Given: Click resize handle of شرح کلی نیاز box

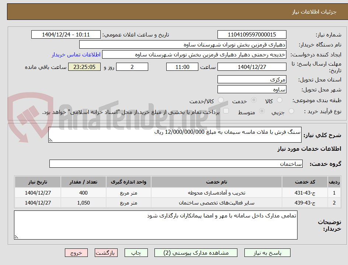Looking at the screenshot, I should click(51, 140).
